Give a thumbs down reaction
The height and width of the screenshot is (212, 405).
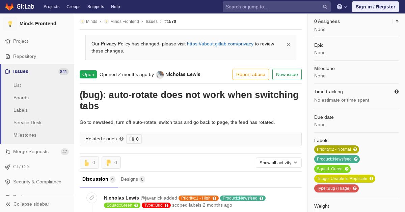tap(111, 163)
